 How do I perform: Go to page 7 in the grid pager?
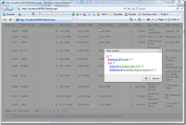[x=62, y=111]
